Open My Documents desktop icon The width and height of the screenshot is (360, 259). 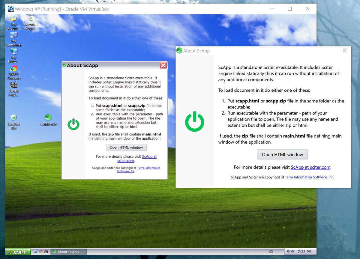14,22
